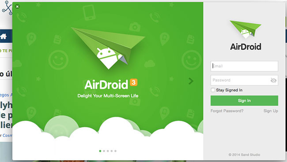The height and width of the screenshot is (162, 287).
Task: Click the Email input field
Action: (x=244, y=66)
